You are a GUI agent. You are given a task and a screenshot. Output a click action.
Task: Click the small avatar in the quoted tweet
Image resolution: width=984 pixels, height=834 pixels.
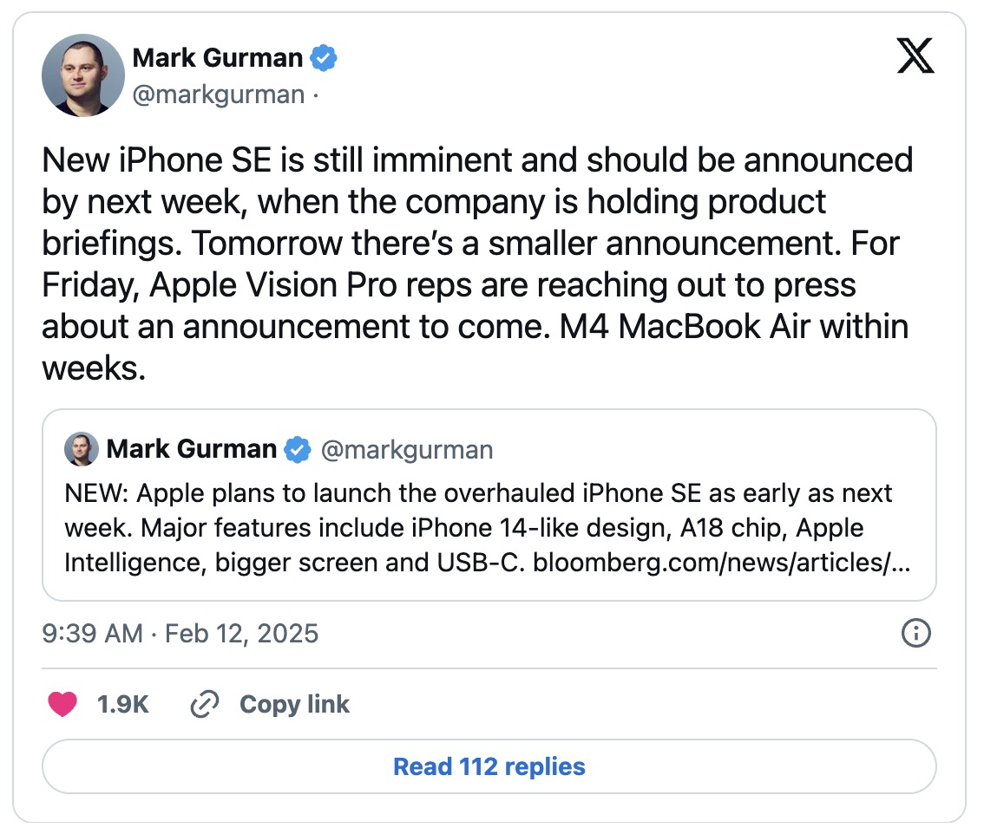tap(80, 449)
